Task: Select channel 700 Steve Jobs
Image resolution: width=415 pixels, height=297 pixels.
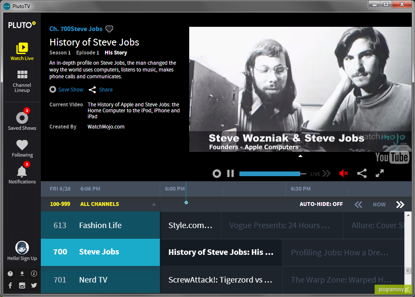Action: (x=100, y=252)
